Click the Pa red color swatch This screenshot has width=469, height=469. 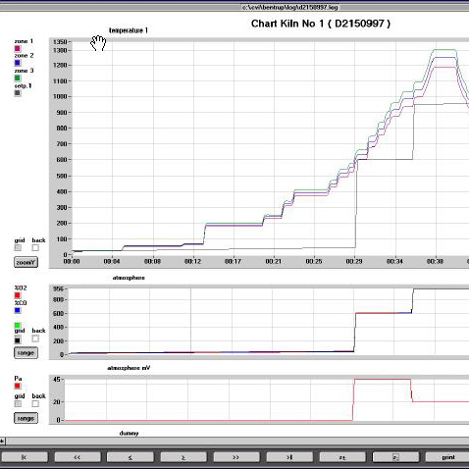(18, 386)
